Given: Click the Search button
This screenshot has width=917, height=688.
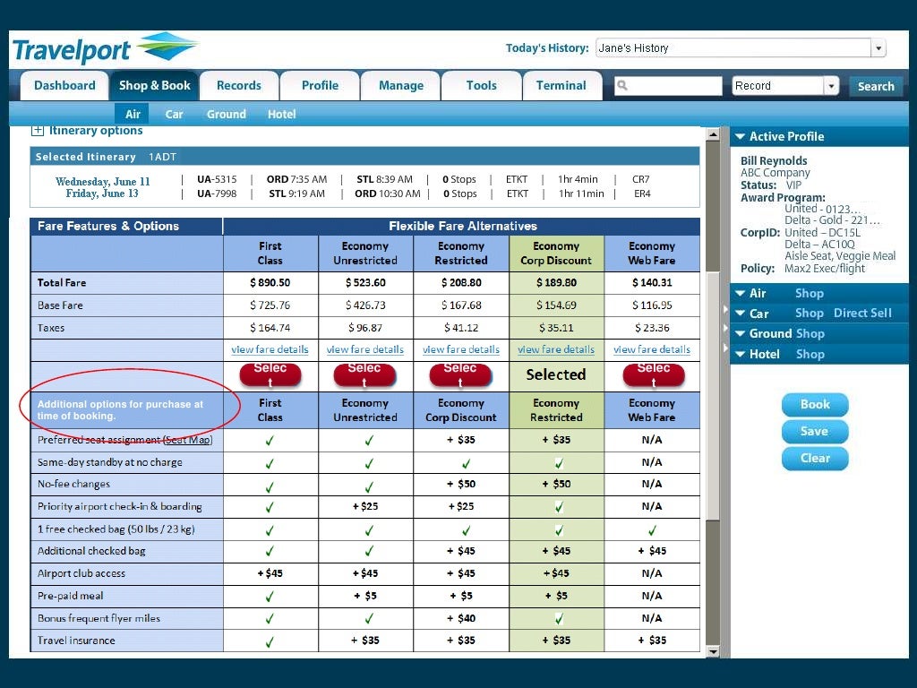Looking at the screenshot, I should (x=876, y=86).
